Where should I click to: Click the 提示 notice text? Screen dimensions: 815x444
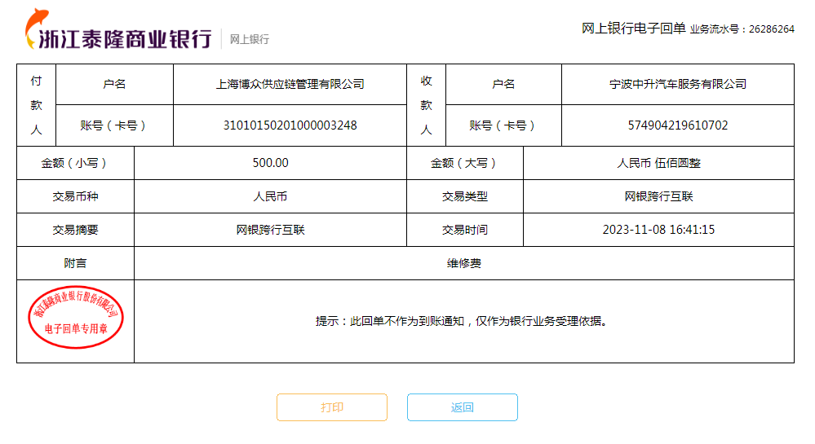[463, 321]
